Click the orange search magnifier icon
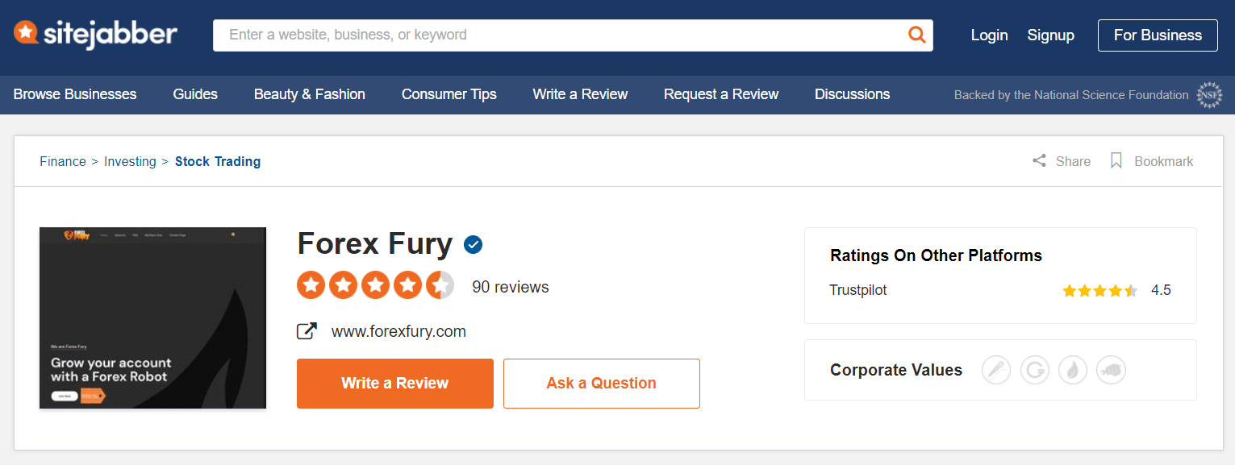The image size is (1235, 465). coord(916,35)
